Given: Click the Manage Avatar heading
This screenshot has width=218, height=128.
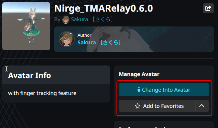Looking at the screenshot, I should [139, 74].
